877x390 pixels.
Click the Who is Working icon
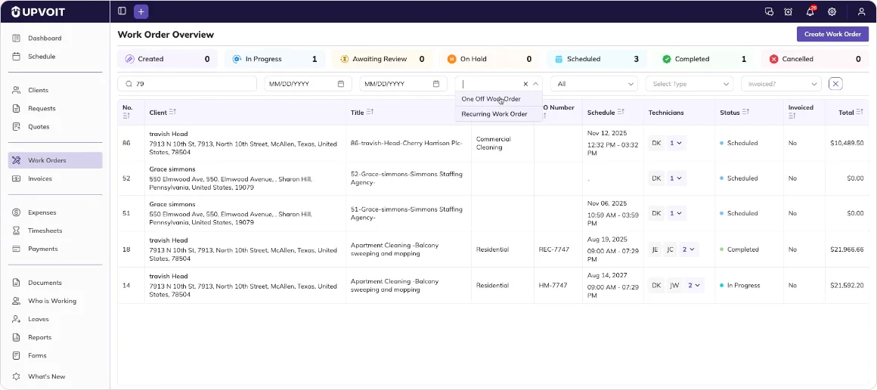(16, 301)
